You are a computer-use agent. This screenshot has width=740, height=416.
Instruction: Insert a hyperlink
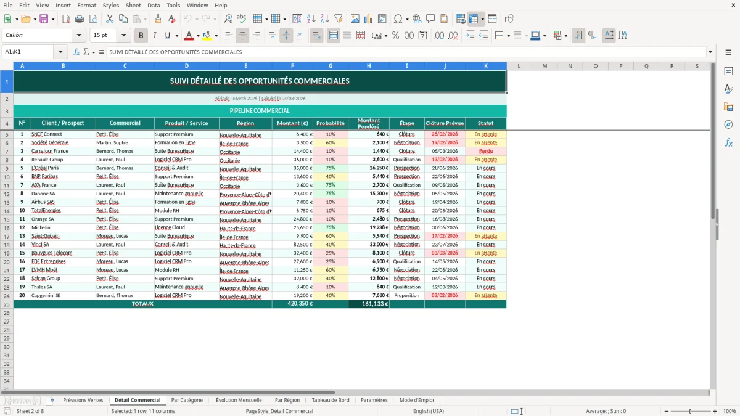coord(417,19)
